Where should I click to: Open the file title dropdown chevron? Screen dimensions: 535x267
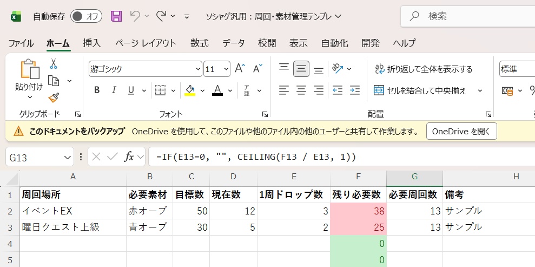(338, 16)
